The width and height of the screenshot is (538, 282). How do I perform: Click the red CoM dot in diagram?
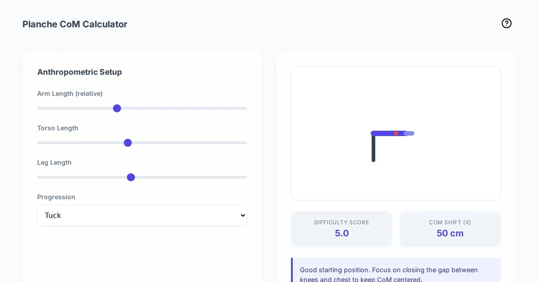tap(396, 133)
